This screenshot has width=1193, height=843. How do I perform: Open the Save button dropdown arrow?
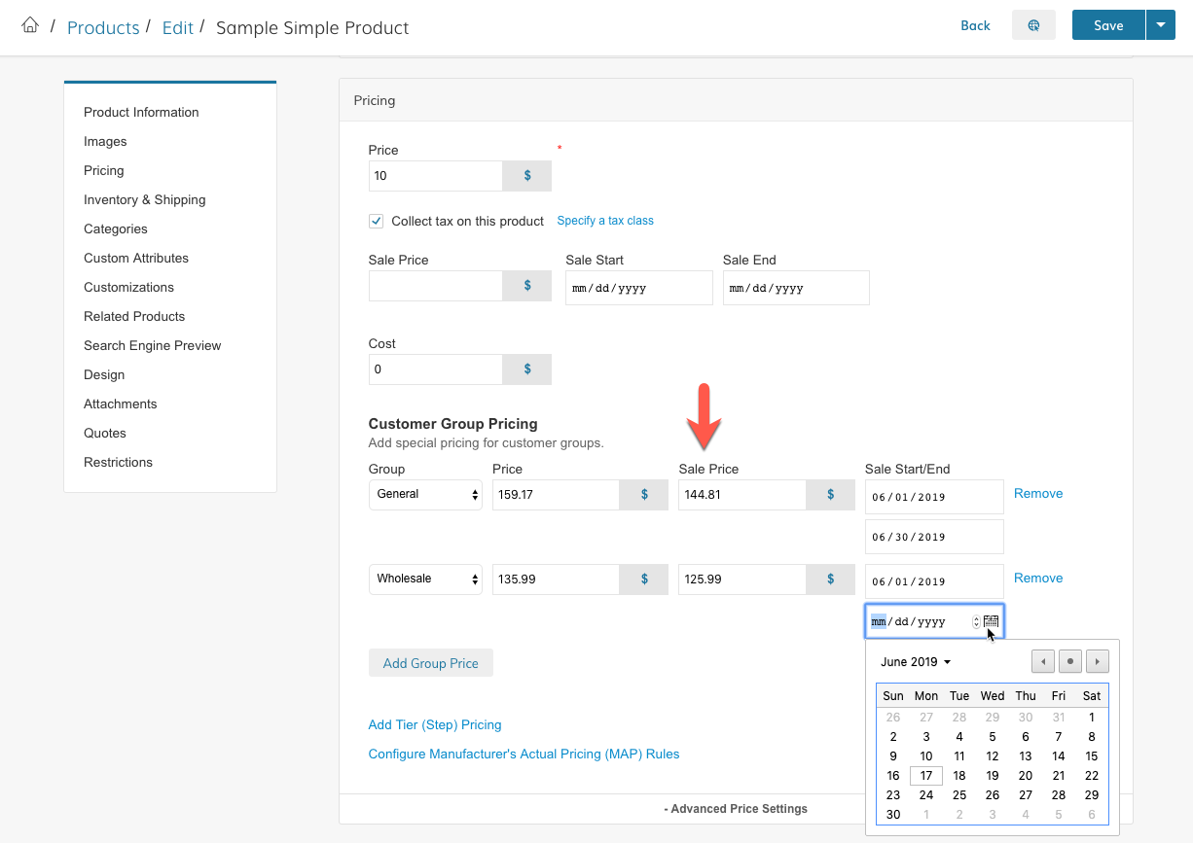tap(1160, 25)
